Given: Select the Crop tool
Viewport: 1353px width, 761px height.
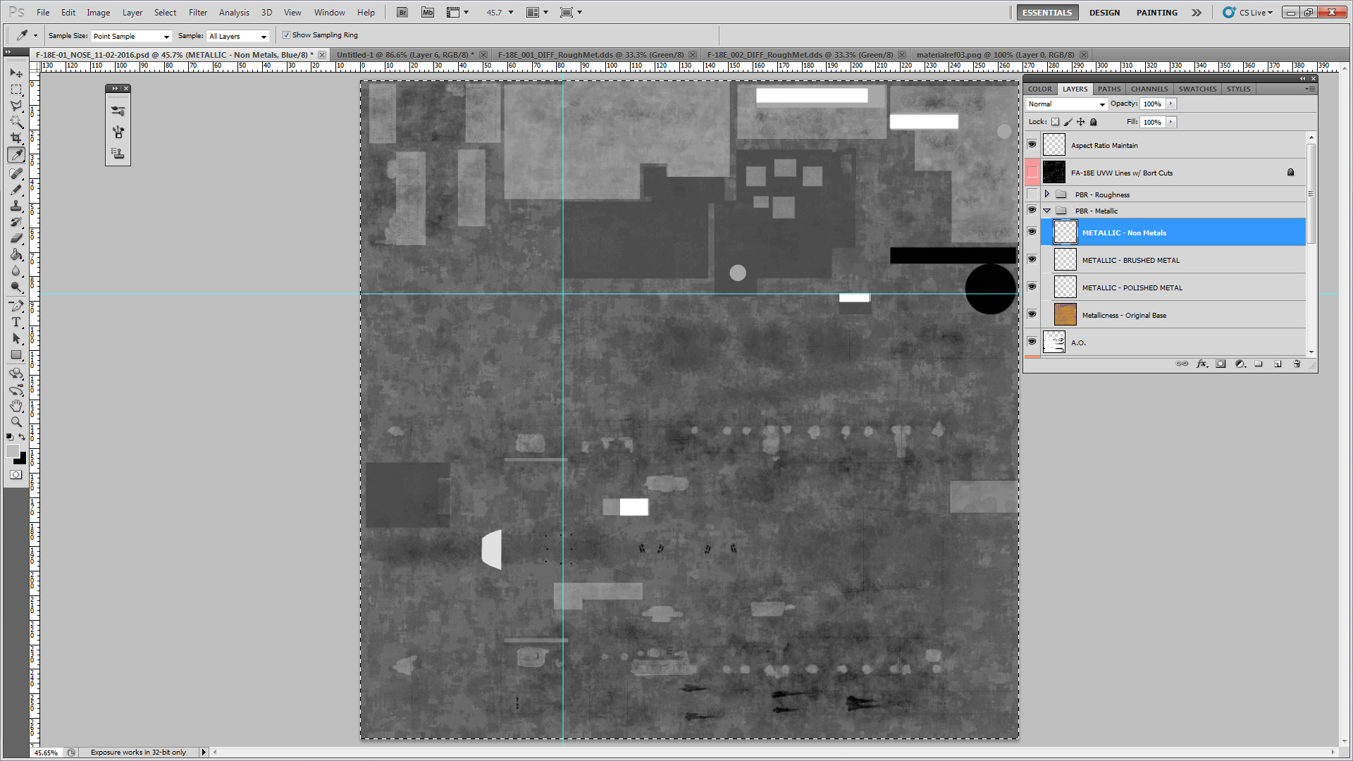Looking at the screenshot, I should (x=16, y=138).
